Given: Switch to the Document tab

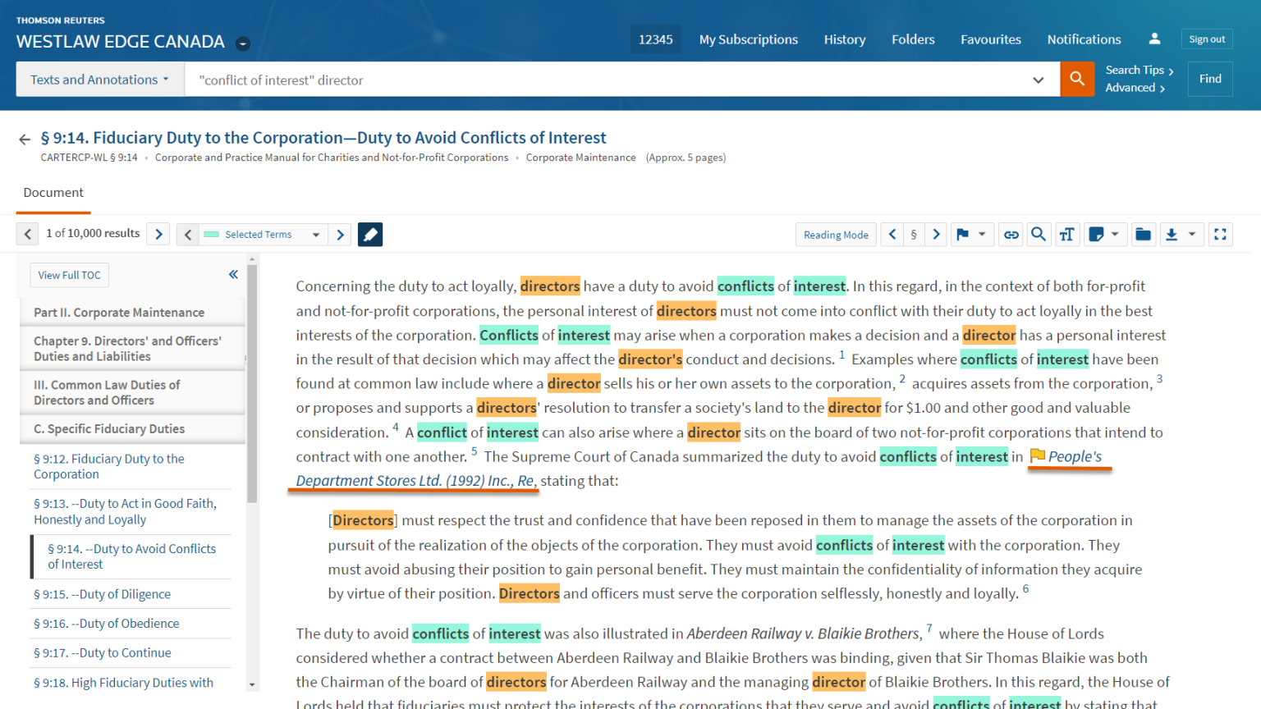Looking at the screenshot, I should point(53,192).
